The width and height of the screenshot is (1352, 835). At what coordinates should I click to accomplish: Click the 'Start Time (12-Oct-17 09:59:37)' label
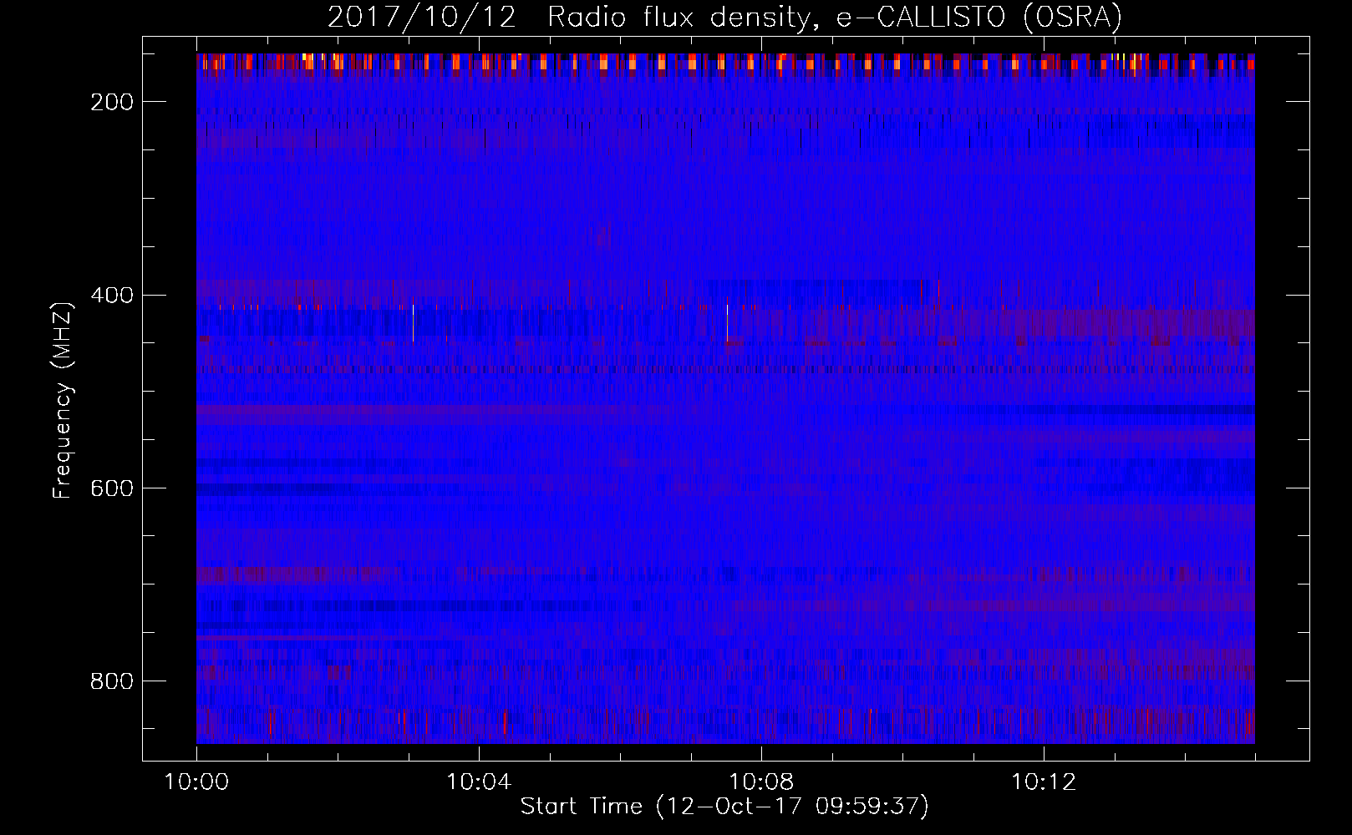[724, 807]
